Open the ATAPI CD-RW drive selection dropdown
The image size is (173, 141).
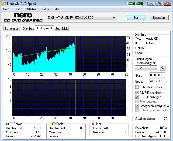81,18
